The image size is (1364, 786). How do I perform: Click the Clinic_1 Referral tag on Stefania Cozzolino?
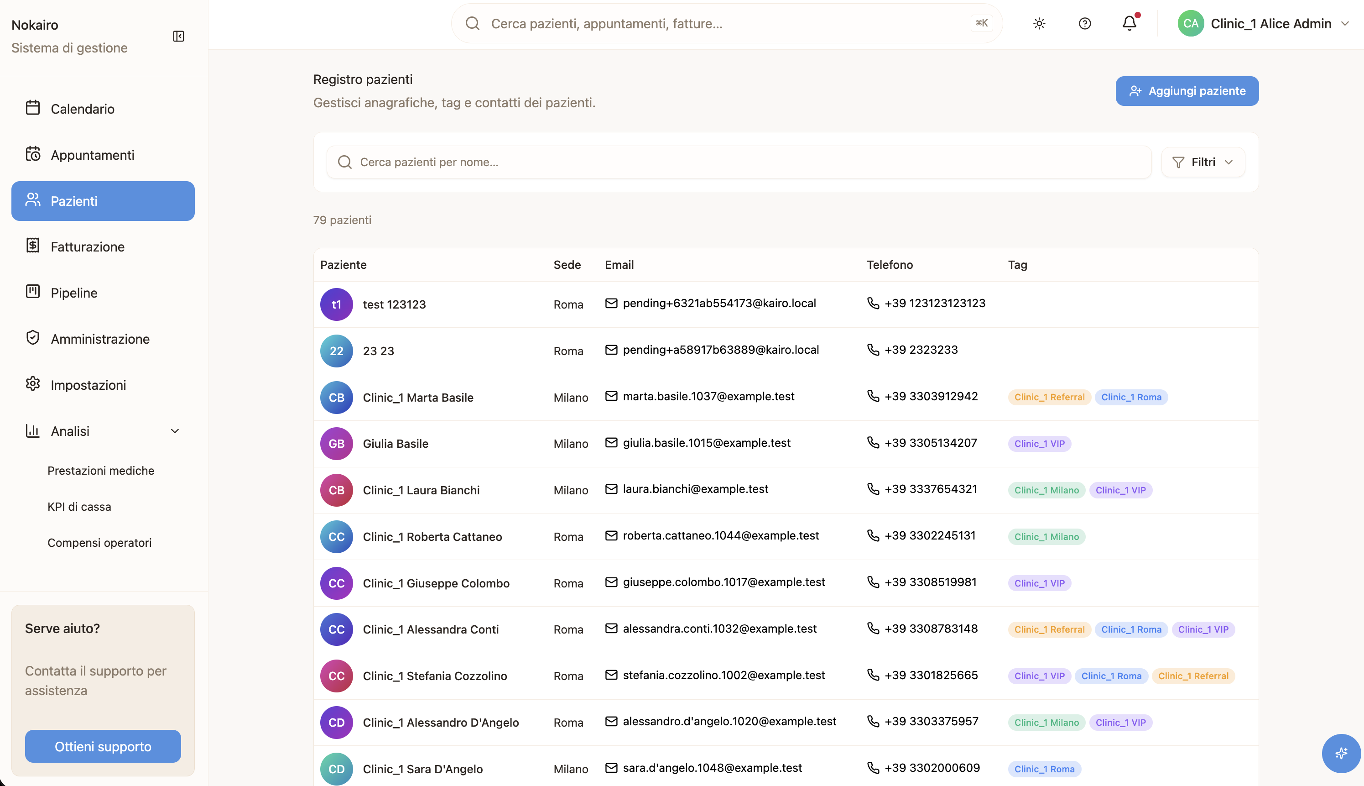[x=1193, y=676]
